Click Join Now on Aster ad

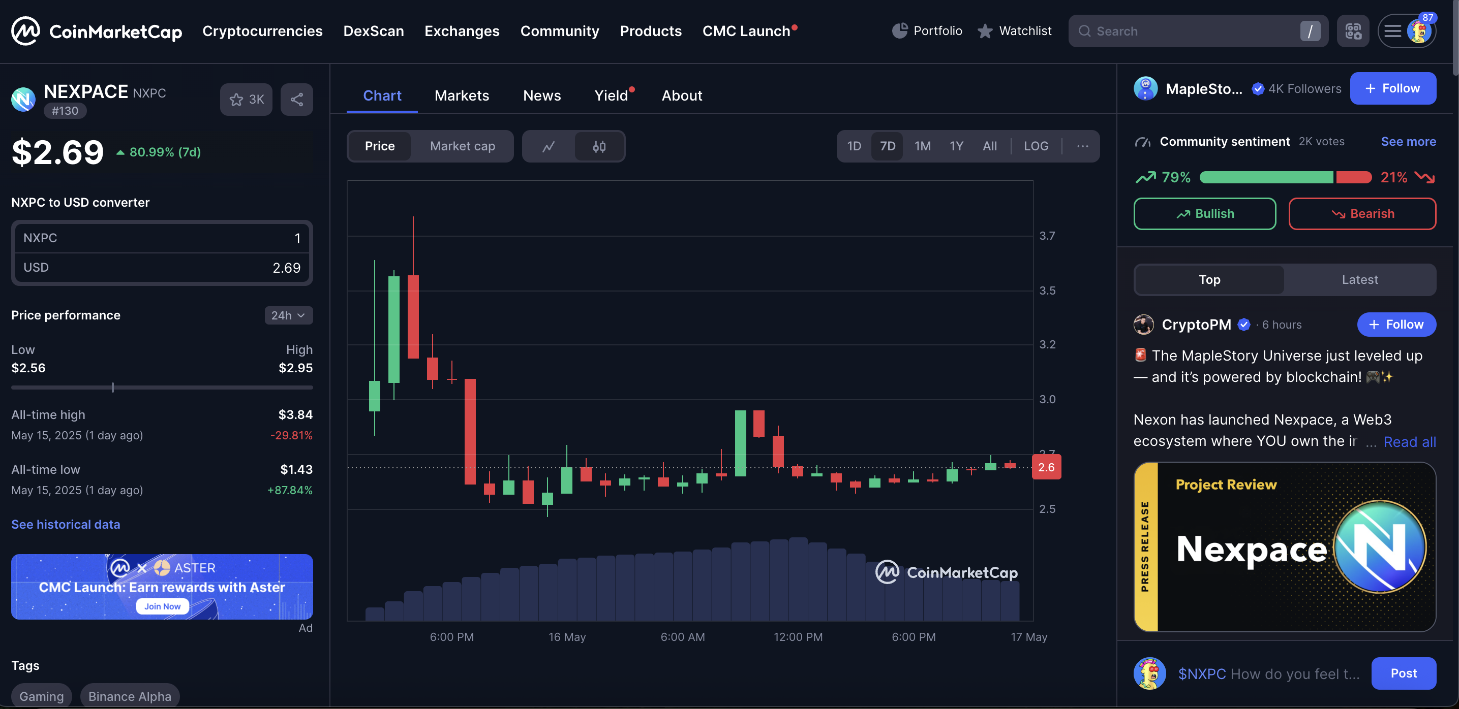162,606
